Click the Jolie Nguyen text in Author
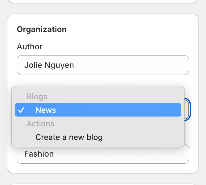The image size is (206, 185). coord(49,65)
